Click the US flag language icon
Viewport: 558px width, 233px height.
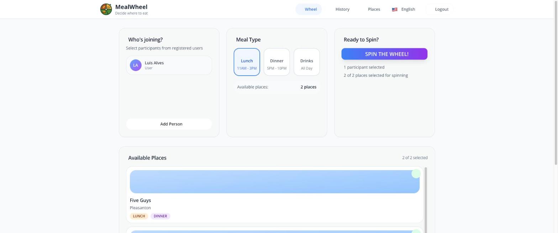tap(394, 10)
